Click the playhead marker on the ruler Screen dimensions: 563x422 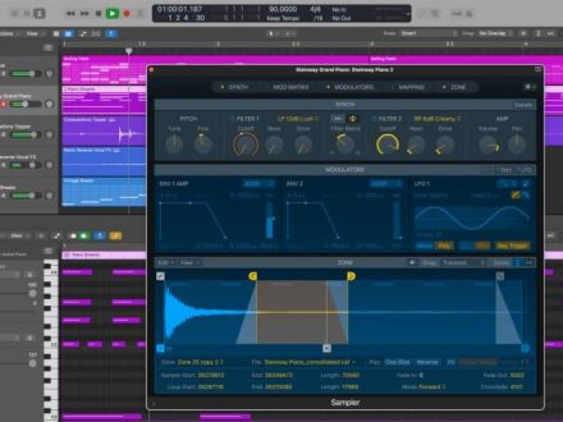pyautogui.click(x=129, y=51)
